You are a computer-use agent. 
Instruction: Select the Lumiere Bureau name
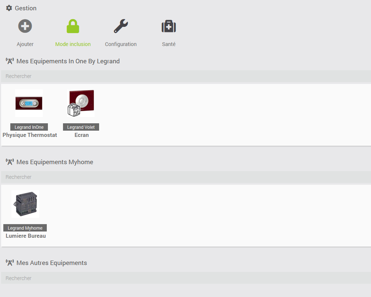tap(26, 236)
